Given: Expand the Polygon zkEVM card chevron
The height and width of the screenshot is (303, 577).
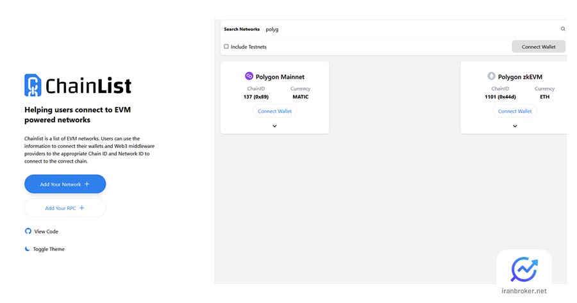Looking at the screenshot, I should (x=515, y=126).
